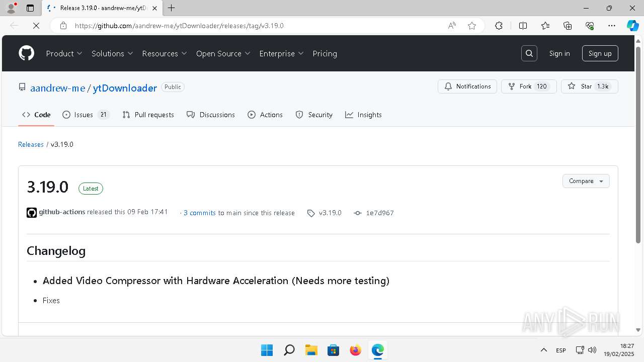
Task: Open the tab actions menu icon
Action: click(x=30, y=8)
